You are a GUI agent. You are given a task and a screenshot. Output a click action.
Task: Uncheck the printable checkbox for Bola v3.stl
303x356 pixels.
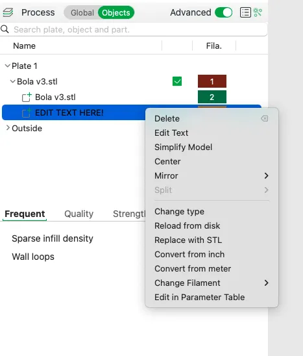[x=177, y=81]
